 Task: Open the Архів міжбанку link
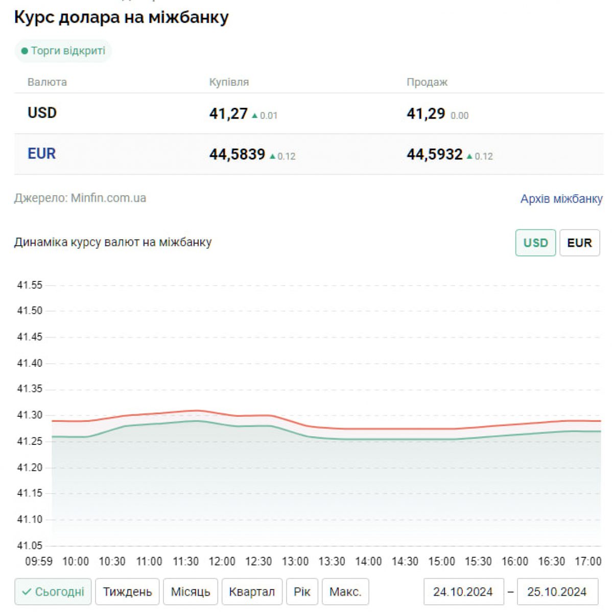[x=561, y=199]
